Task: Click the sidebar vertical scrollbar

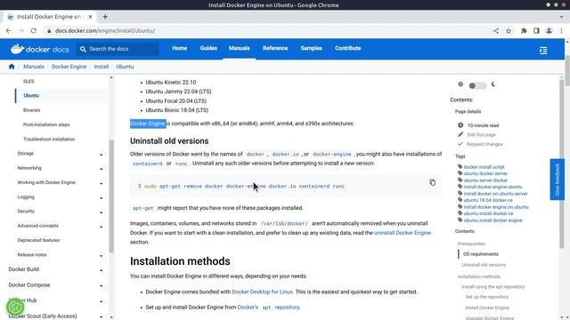Action: (111, 196)
